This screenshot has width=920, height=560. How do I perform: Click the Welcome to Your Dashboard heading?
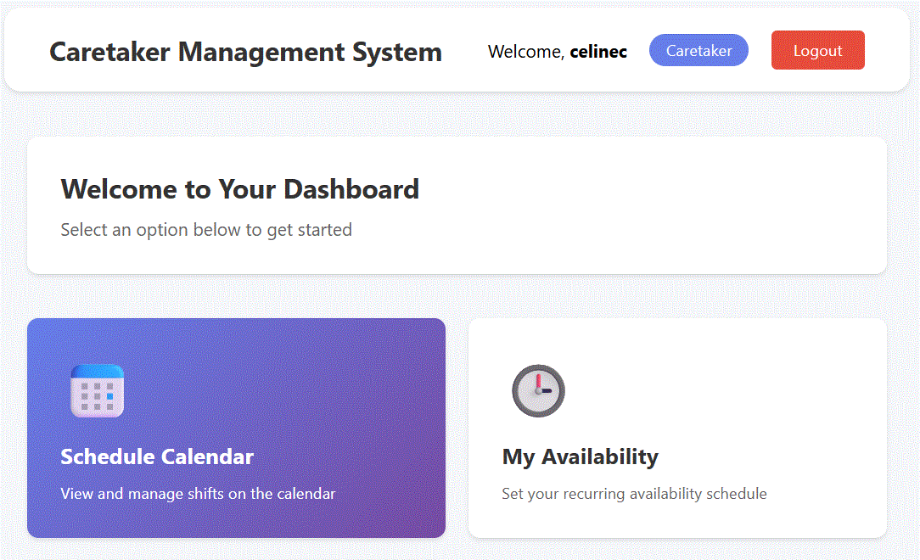239,188
